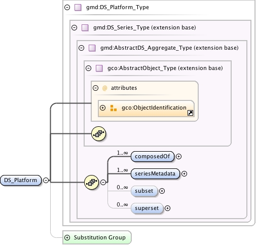Select the lower sequence compositor icon
This screenshot has width=256, height=246.
click(x=91, y=182)
